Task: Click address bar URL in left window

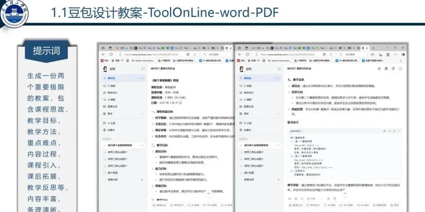Action: (x=152, y=54)
